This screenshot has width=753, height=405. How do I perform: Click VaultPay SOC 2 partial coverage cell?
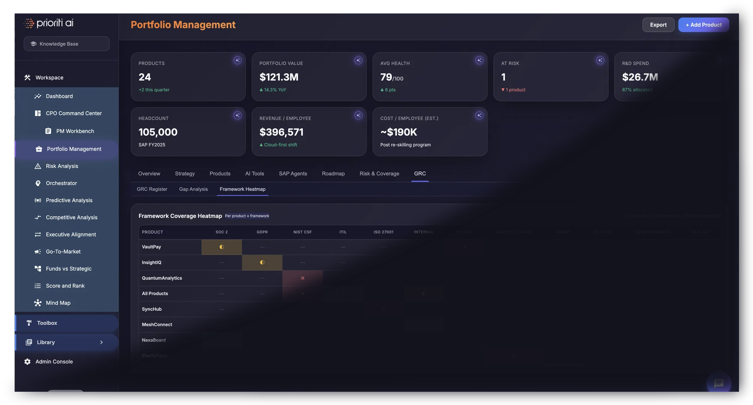[222, 247]
